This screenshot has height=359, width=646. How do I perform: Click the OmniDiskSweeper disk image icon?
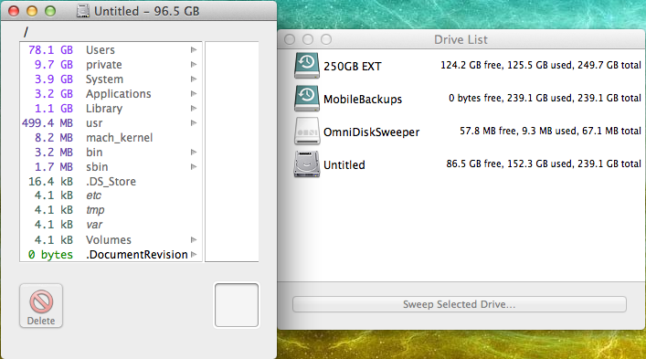click(x=306, y=132)
